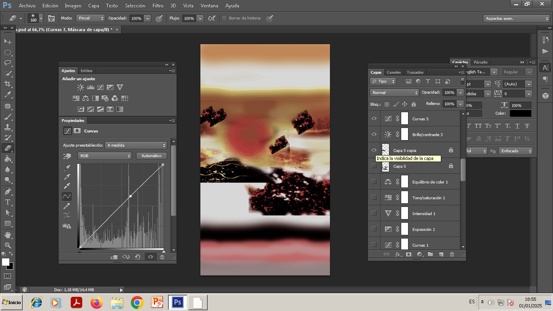Image resolution: width=553 pixels, height=311 pixels.
Task: Open the layer filter Tipo dropdown
Action: tap(383, 81)
